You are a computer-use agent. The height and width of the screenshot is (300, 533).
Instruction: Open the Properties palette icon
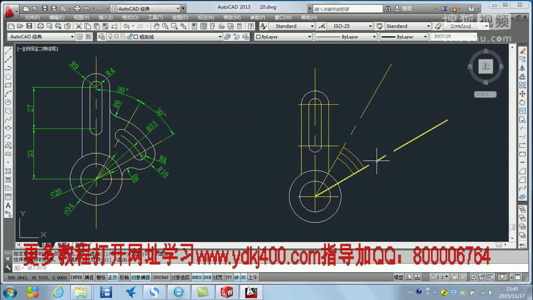(x=194, y=26)
